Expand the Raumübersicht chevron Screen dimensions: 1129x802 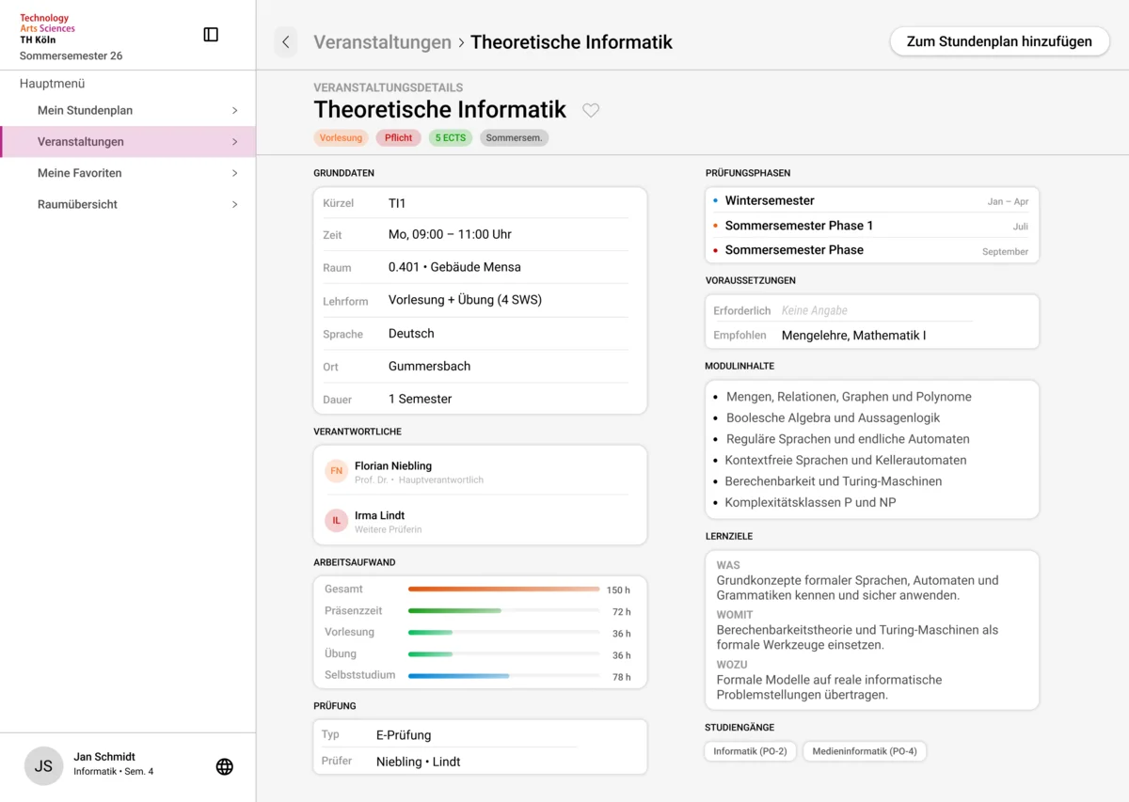pos(234,205)
